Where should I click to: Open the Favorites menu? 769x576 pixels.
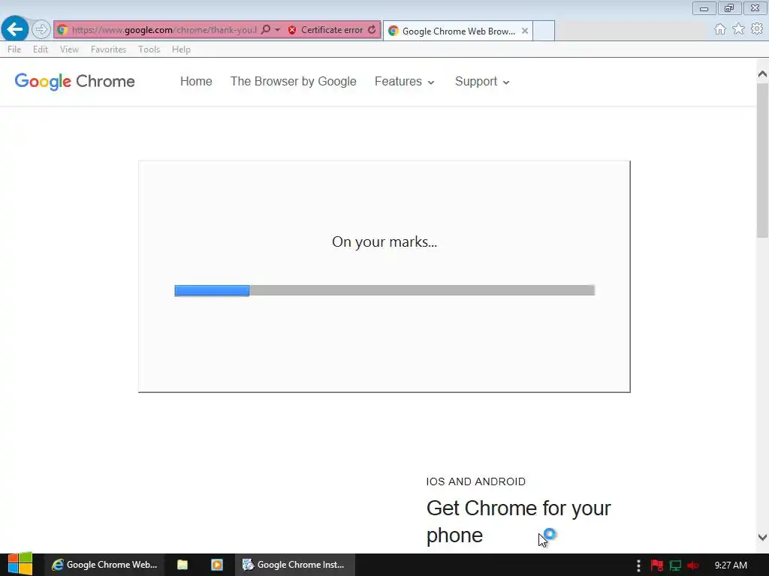pyautogui.click(x=108, y=49)
